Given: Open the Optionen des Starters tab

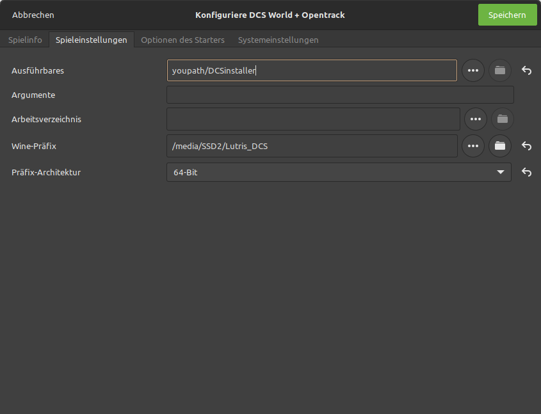Looking at the screenshot, I should pos(182,40).
